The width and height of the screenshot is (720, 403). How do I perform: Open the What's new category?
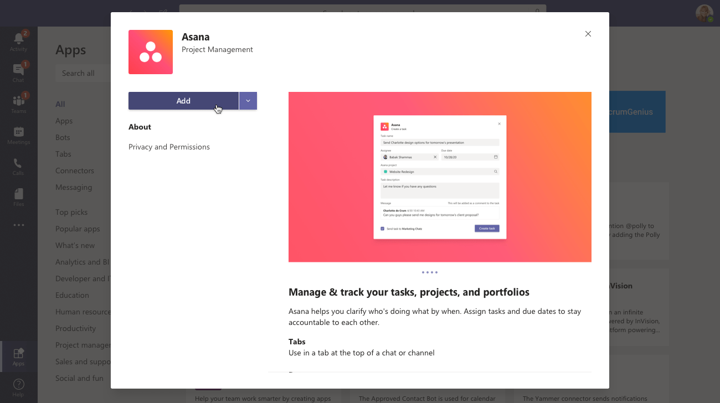75,245
